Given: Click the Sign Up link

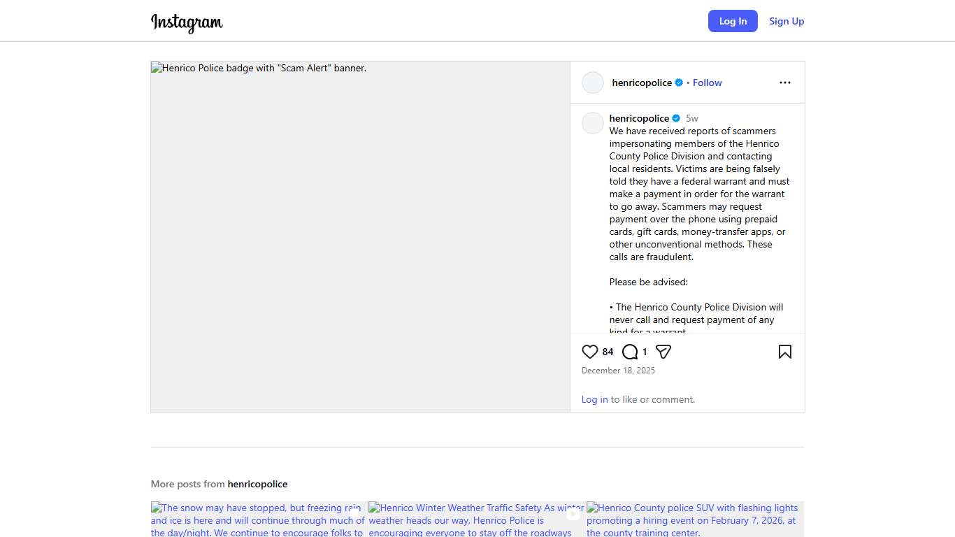Looking at the screenshot, I should tap(787, 21).
